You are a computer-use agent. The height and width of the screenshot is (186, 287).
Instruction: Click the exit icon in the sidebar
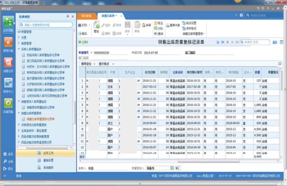click(5, 169)
